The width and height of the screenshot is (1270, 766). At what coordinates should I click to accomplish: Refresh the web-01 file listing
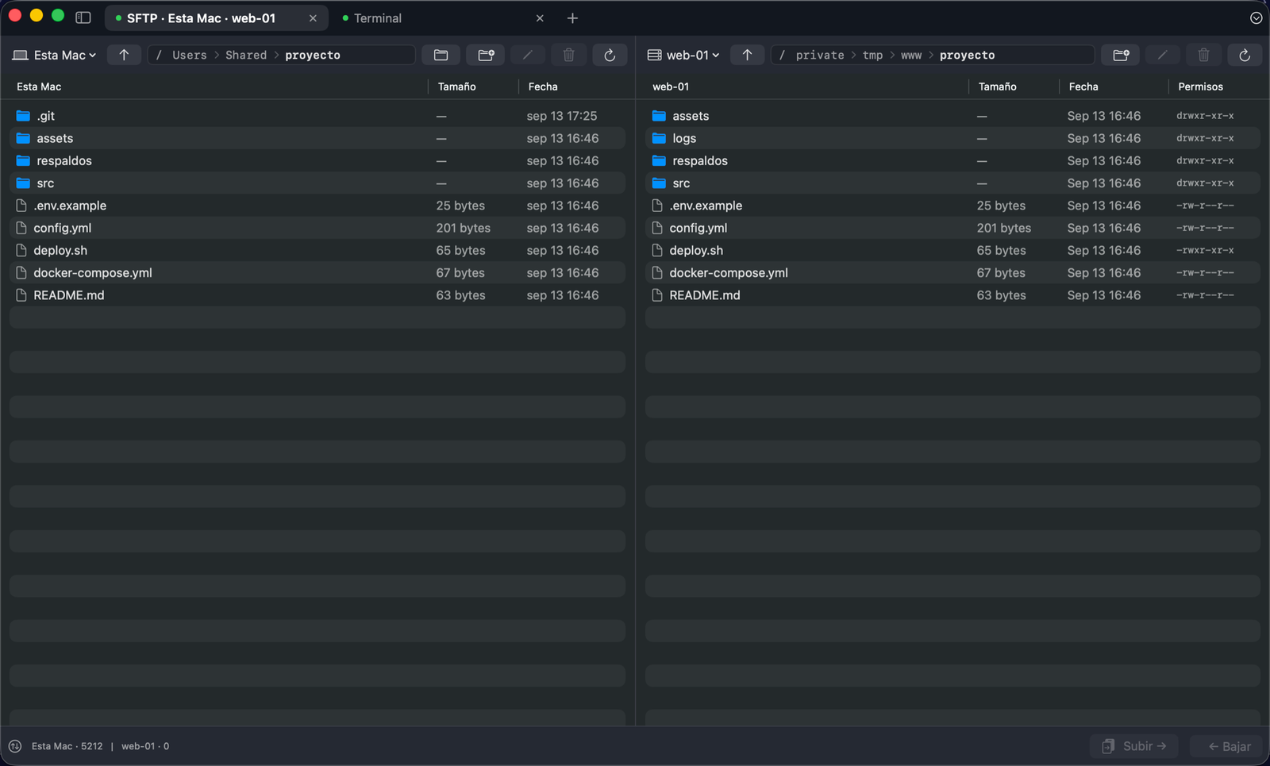(x=1245, y=55)
